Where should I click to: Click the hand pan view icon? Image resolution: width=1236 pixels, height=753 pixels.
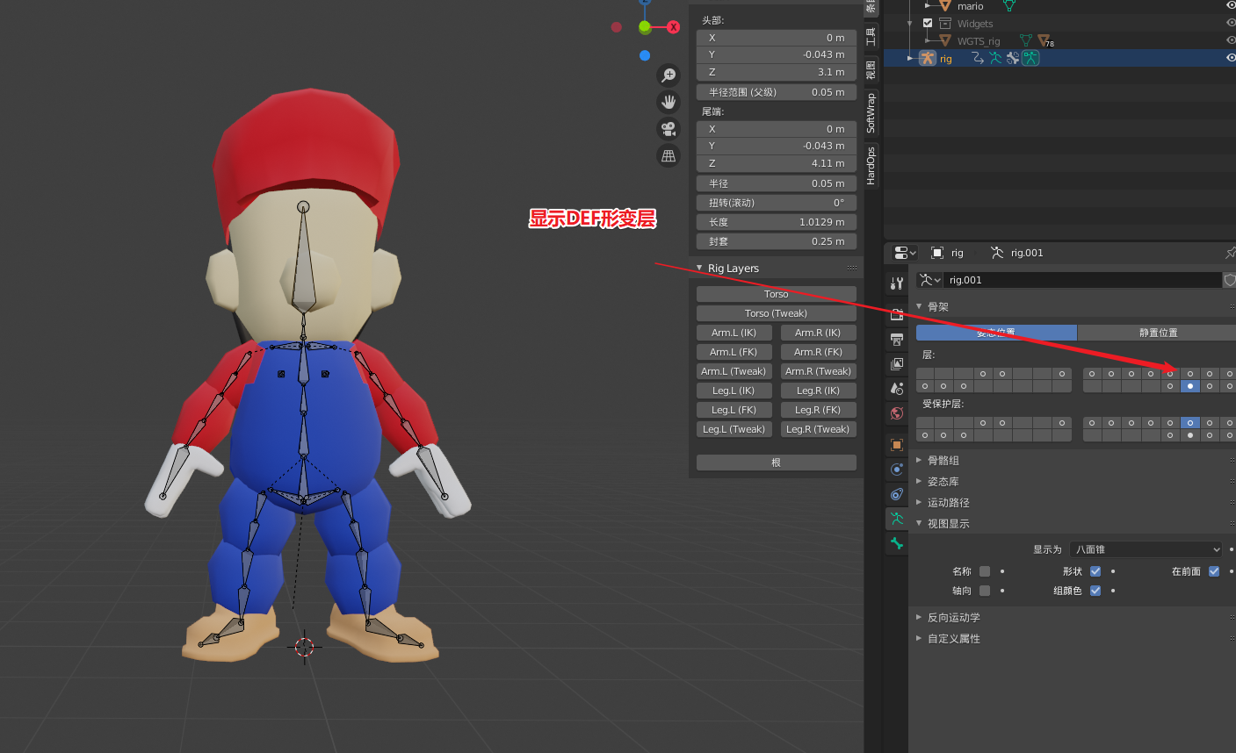point(669,102)
